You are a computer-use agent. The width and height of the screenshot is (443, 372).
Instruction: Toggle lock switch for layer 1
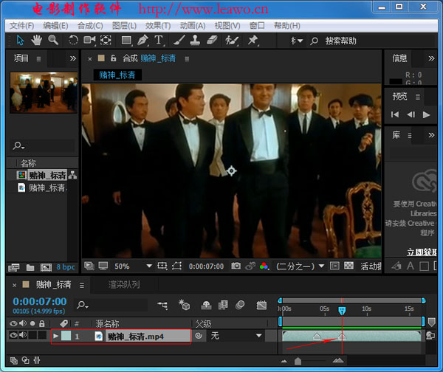point(42,335)
